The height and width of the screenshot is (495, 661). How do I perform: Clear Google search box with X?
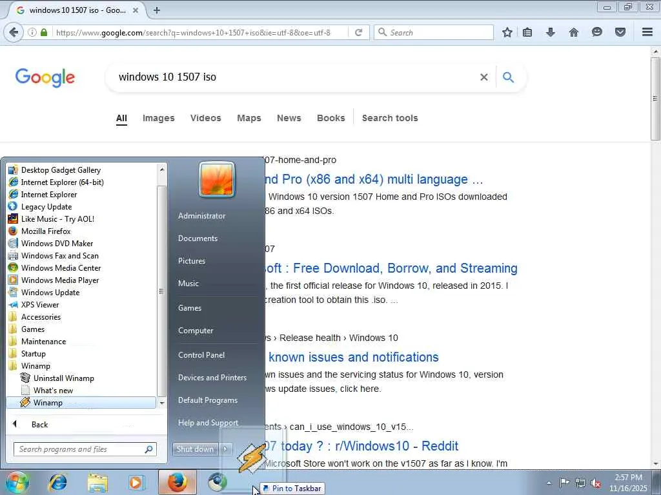click(x=484, y=77)
